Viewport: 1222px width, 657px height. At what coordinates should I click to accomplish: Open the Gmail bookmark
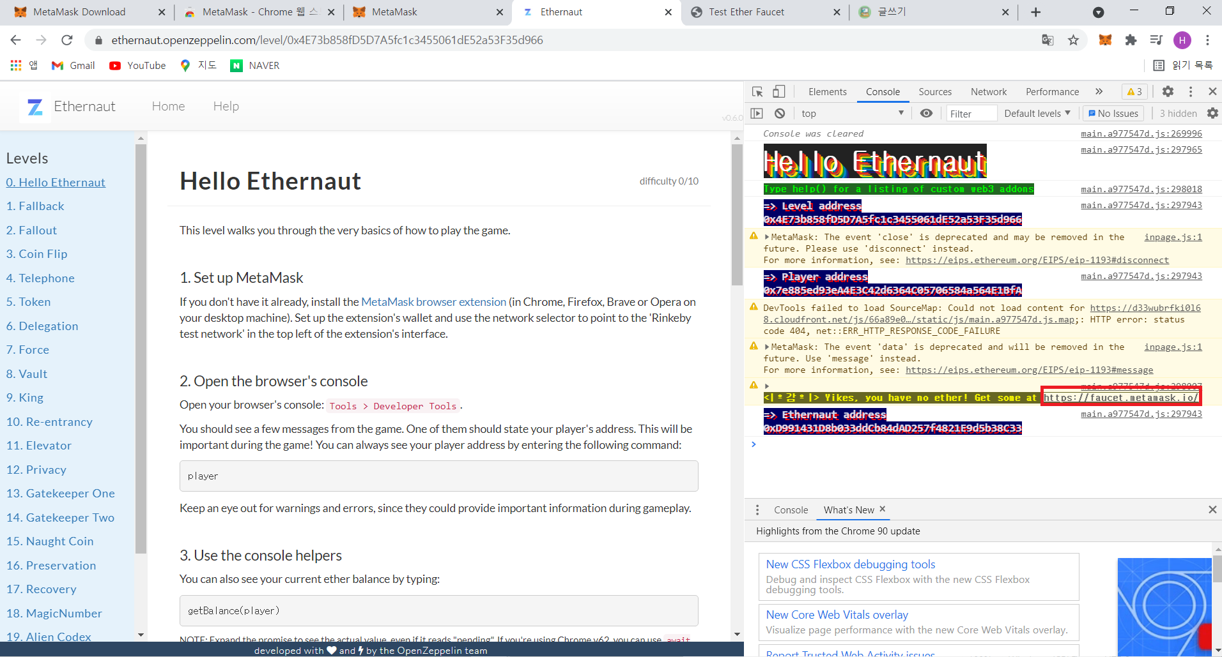pyautogui.click(x=73, y=65)
